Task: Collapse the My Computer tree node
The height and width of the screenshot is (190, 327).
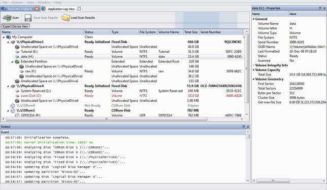Action: pos(4,37)
